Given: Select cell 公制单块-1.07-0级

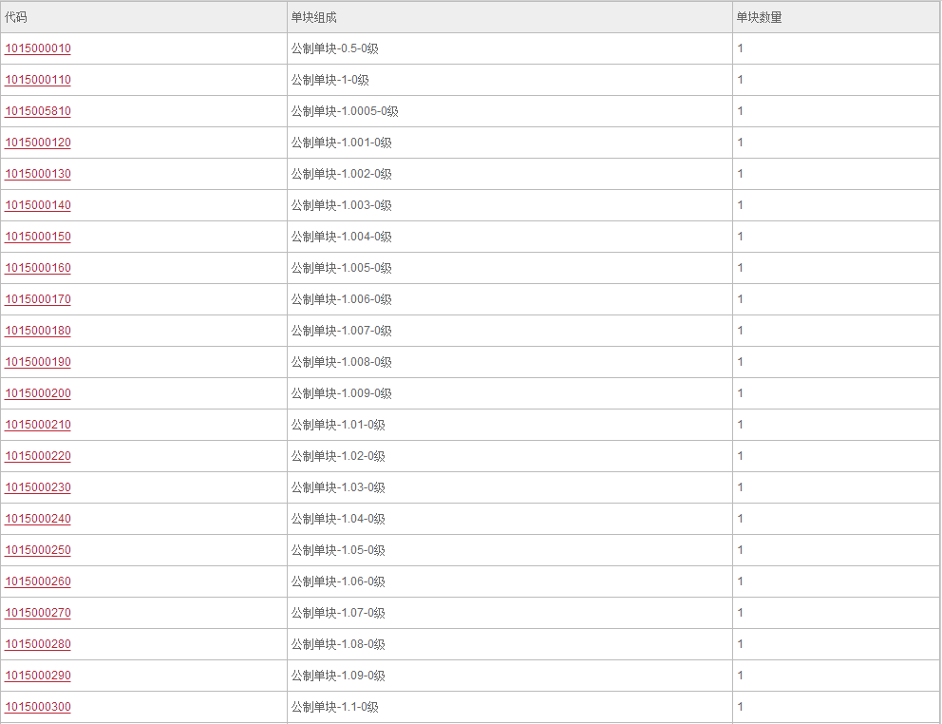Looking at the screenshot, I should pos(509,613).
